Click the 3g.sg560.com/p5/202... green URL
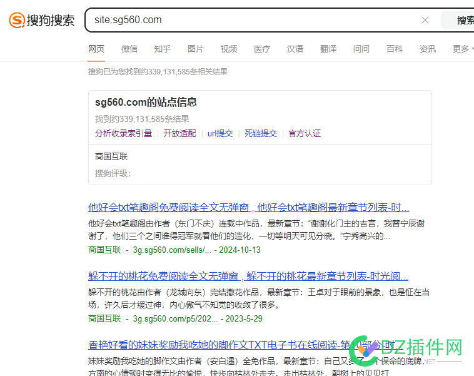This screenshot has width=474, height=376. pyautogui.click(x=175, y=318)
